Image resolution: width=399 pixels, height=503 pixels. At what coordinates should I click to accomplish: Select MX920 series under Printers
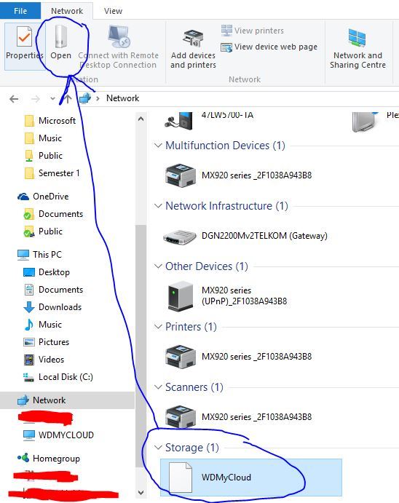point(238,357)
